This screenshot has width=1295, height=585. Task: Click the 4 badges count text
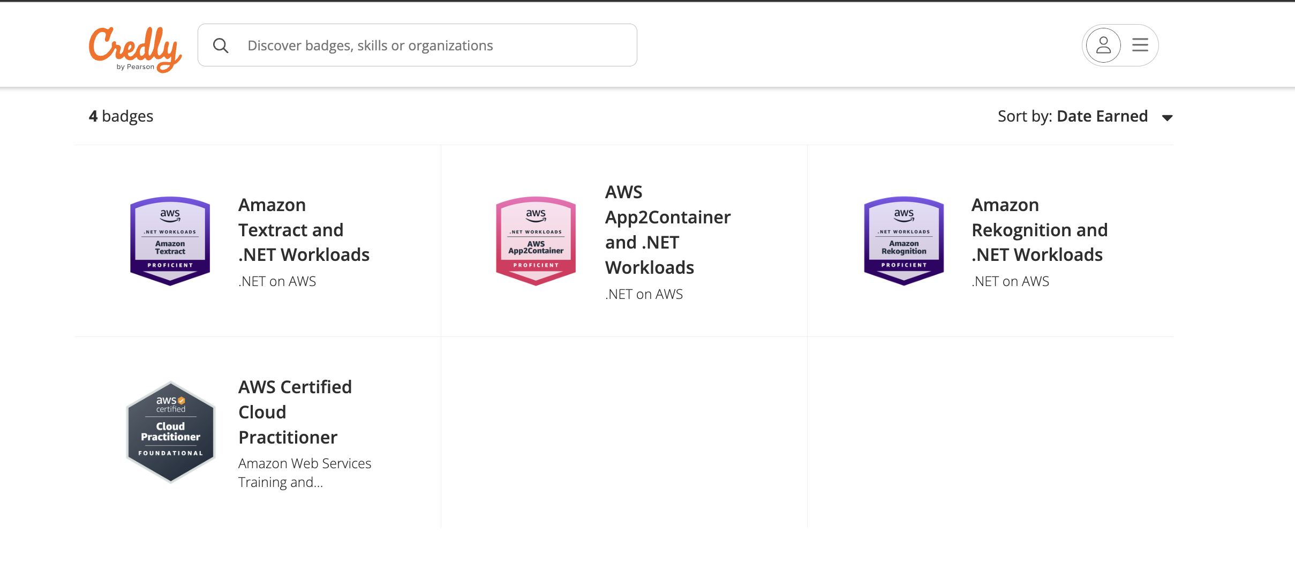[121, 116]
